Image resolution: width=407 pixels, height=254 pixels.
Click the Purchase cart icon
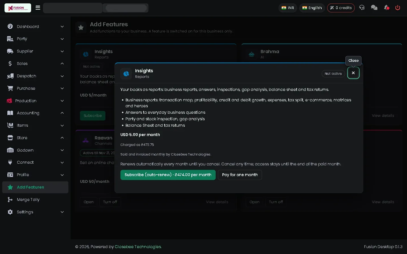tap(10, 88)
